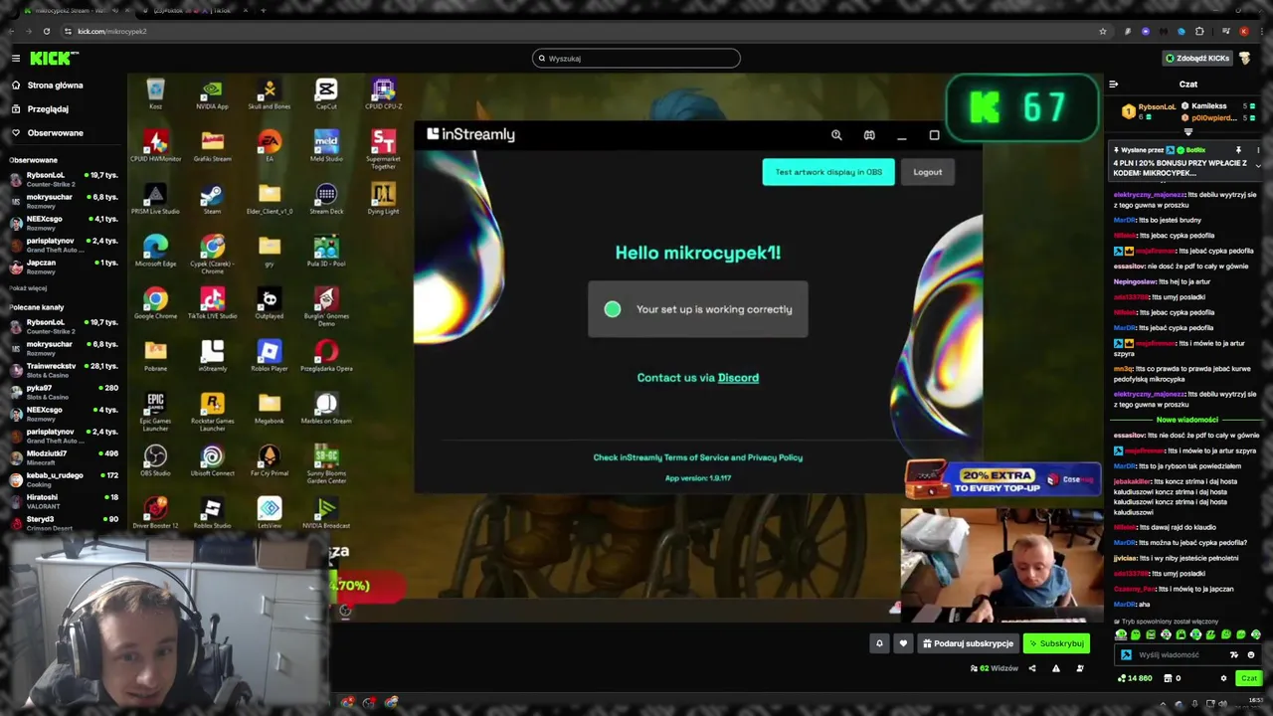Open the Kick hamburger menu
The image size is (1273, 716).
[16, 58]
